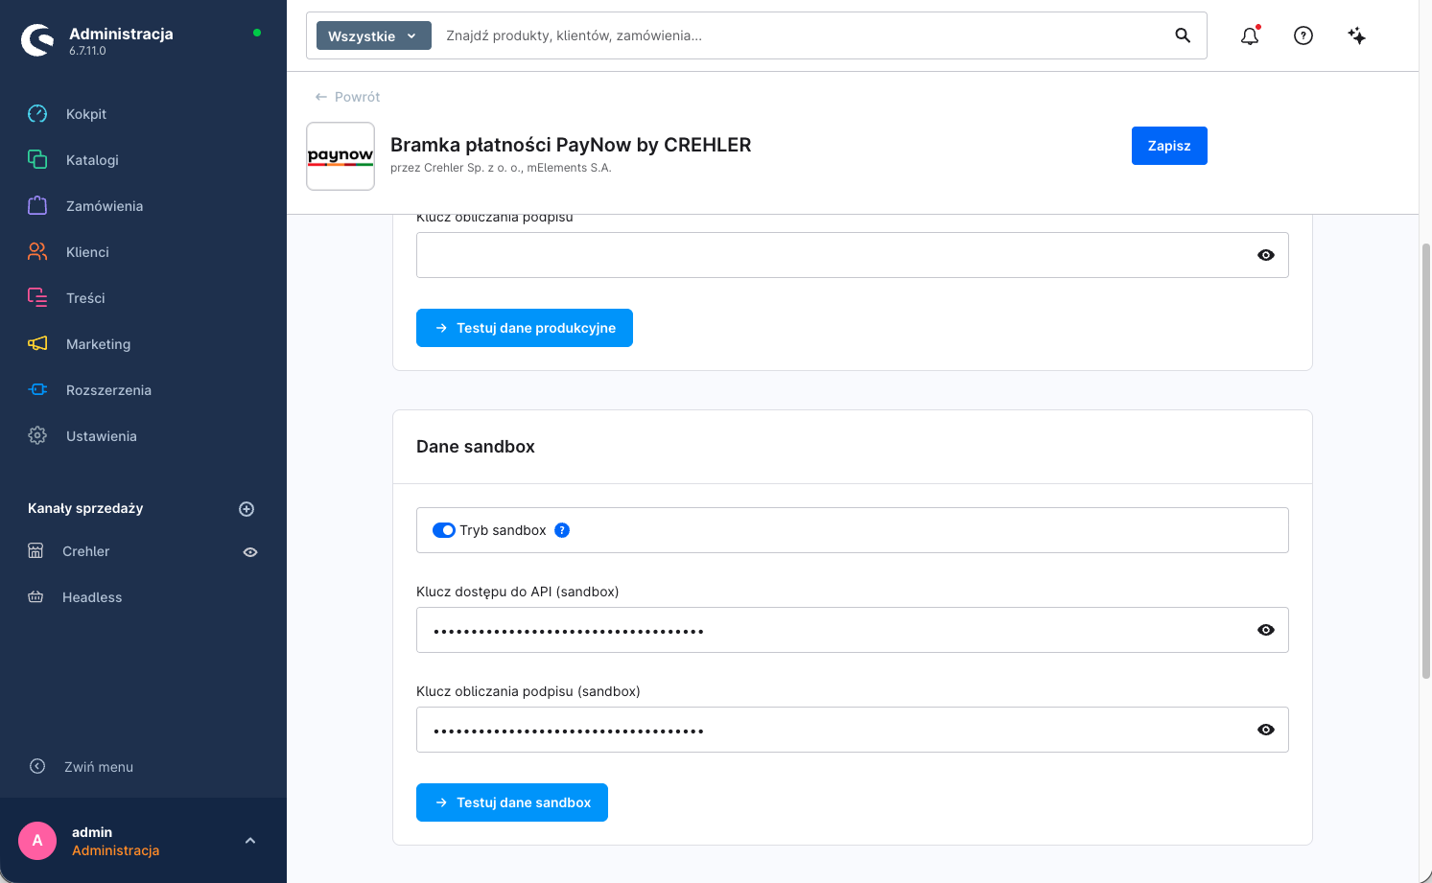
Task: Open the help question mark icon
Action: pyautogui.click(x=1303, y=35)
